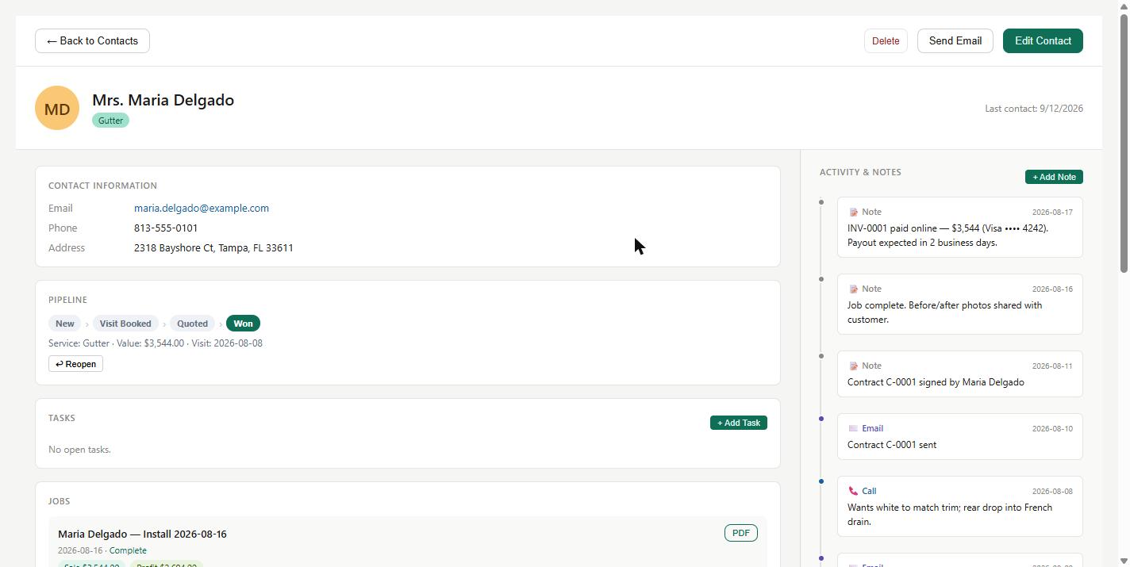This screenshot has height=567, width=1130.
Task: Click phone call icon on 2026-08-08 entry
Action: 853,492
